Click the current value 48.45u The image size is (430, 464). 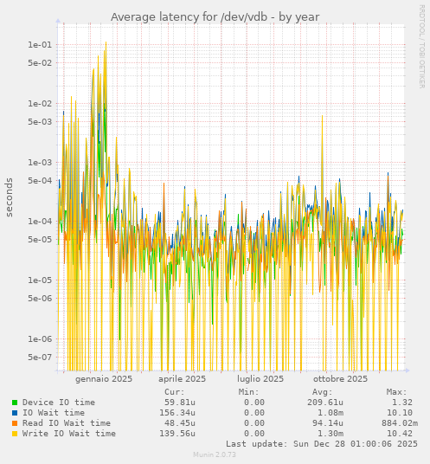coord(180,423)
